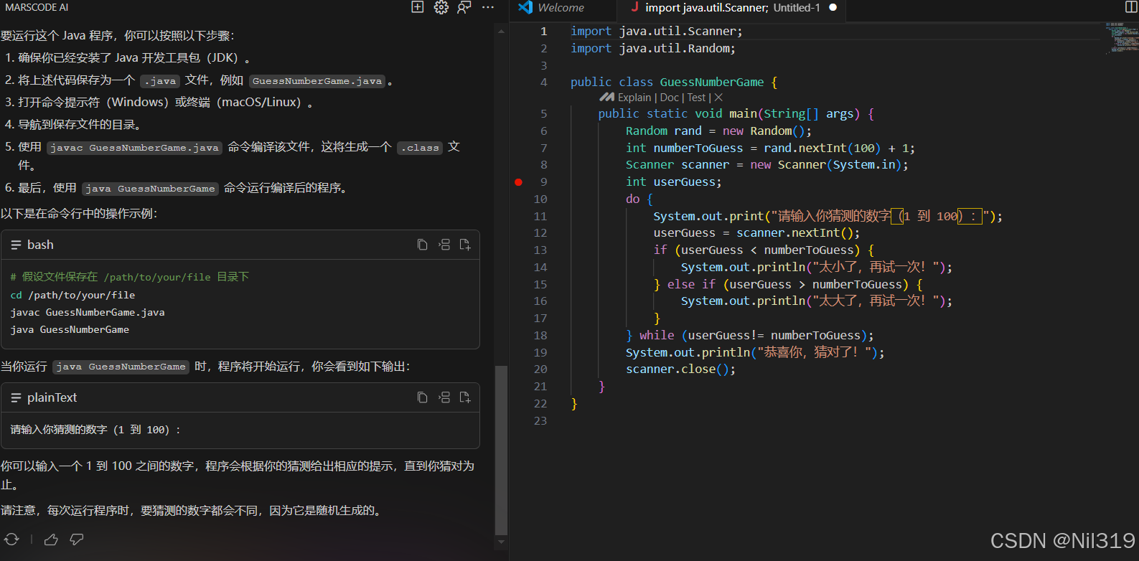Click the '恭喜你' println on line 19
The width and height of the screenshot is (1139, 561).
(755, 353)
